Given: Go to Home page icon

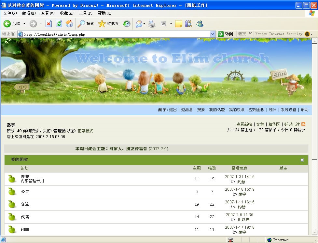Looking at the screenshot, I should tap(69, 24).
